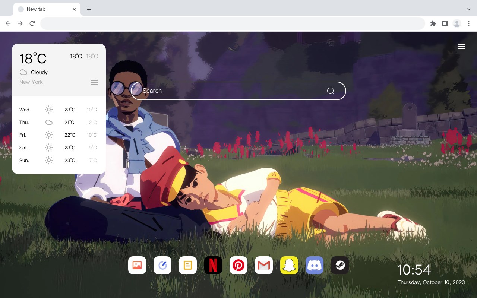Click the 7°C low for Sunday
The width and height of the screenshot is (477, 298).
93,160
